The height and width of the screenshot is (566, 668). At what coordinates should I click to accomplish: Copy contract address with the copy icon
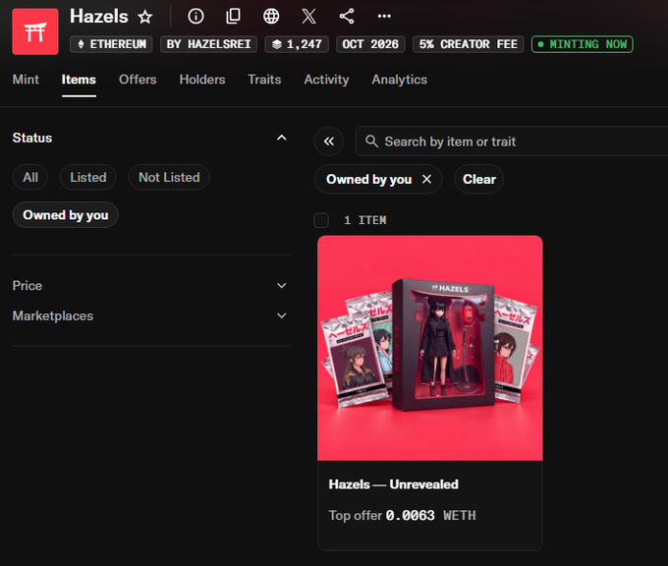[234, 16]
